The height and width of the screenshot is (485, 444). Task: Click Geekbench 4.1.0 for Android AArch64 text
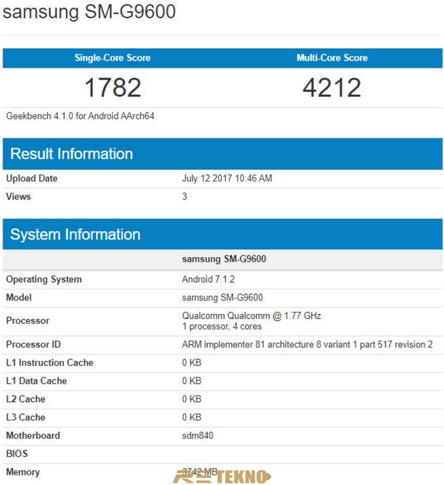(x=80, y=116)
